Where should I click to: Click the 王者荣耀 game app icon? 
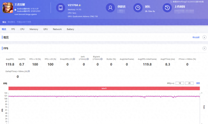point(8,8)
